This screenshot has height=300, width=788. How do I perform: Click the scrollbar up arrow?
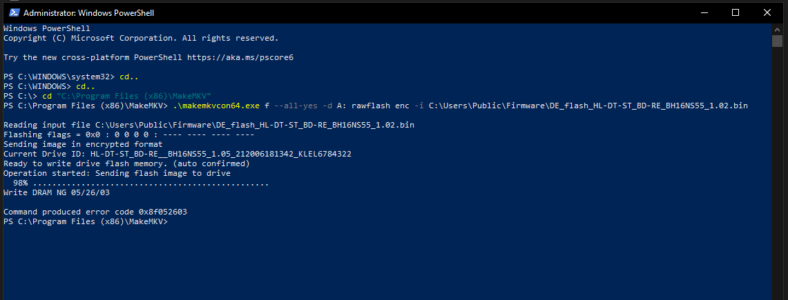(x=778, y=29)
